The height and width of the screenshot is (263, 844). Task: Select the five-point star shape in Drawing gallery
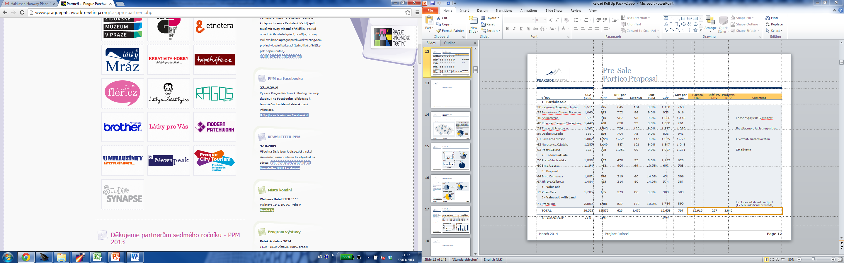click(x=695, y=30)
